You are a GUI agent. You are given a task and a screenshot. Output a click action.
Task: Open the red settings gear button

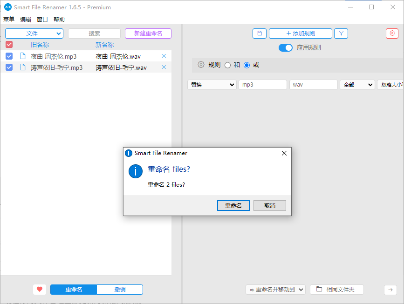tap(392, 34)
